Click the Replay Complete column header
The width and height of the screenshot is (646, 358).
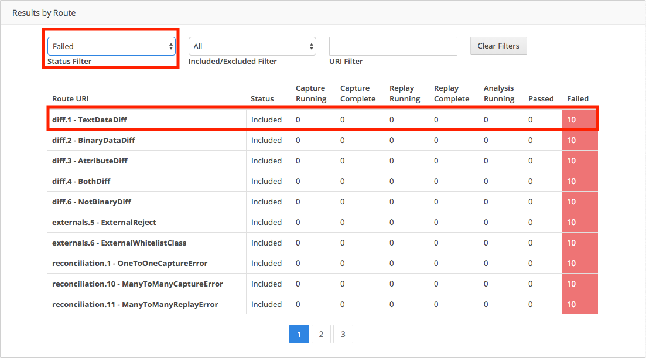(x=452, y=94)
